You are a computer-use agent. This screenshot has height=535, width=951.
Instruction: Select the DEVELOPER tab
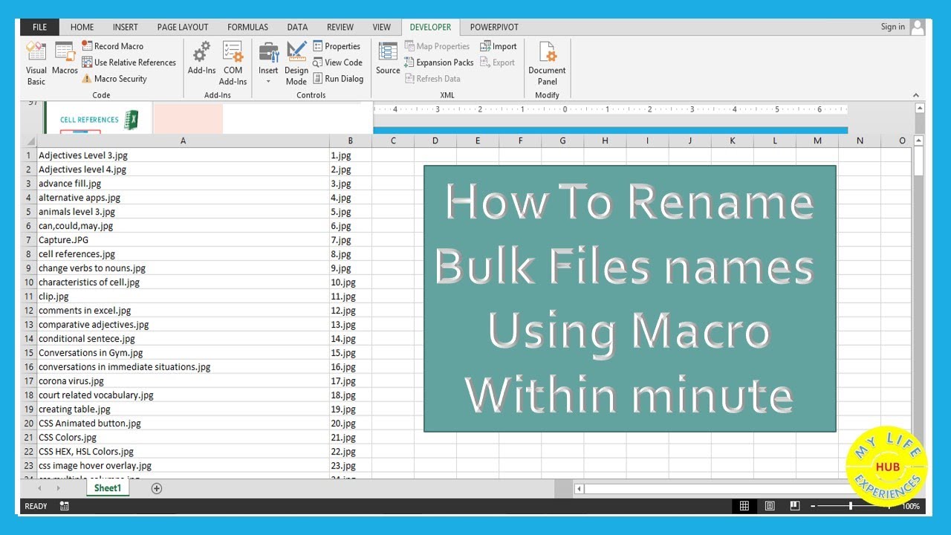[x=431, y=27]
